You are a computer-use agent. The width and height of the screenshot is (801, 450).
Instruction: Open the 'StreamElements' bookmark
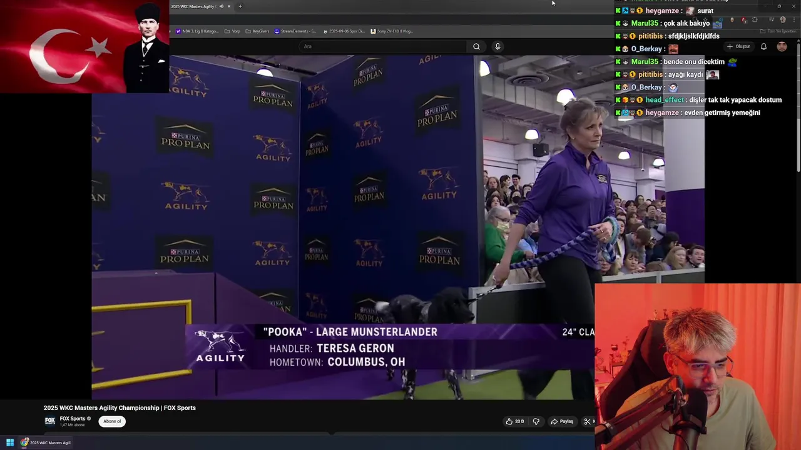295,31
